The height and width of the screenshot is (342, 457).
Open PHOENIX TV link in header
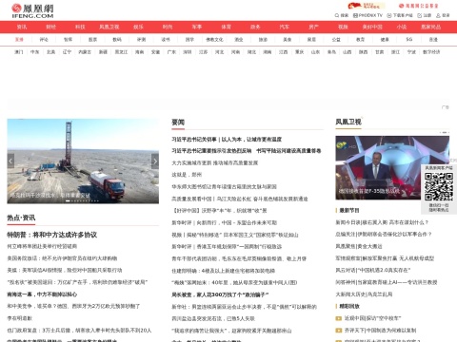[x=368, y=15]
